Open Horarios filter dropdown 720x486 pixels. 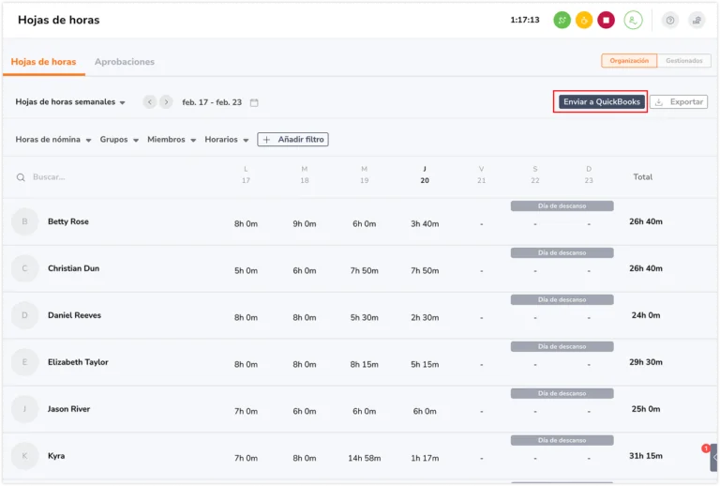[x=227, y=140]
